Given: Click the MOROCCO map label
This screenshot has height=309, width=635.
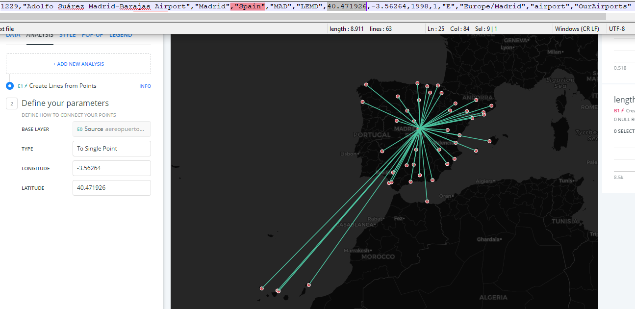Looking at the screenshot, I should 378,257.
